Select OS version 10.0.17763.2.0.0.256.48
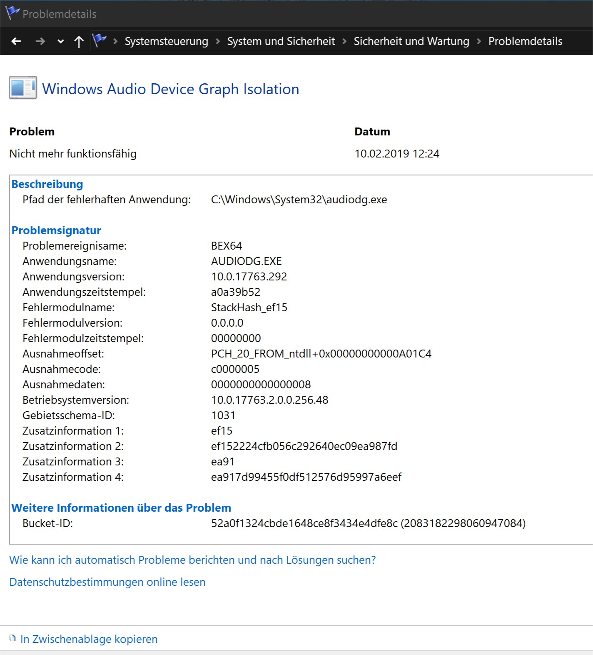Screen dimensions: 593x655 269,400
